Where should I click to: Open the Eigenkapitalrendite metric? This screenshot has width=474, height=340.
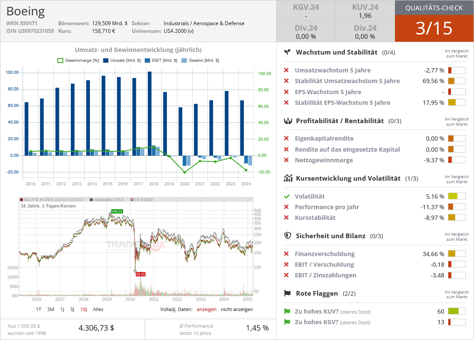point(324,138)
